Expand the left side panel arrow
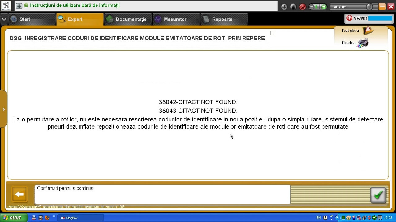The image size is (396, 222). [x=3, y=109]
